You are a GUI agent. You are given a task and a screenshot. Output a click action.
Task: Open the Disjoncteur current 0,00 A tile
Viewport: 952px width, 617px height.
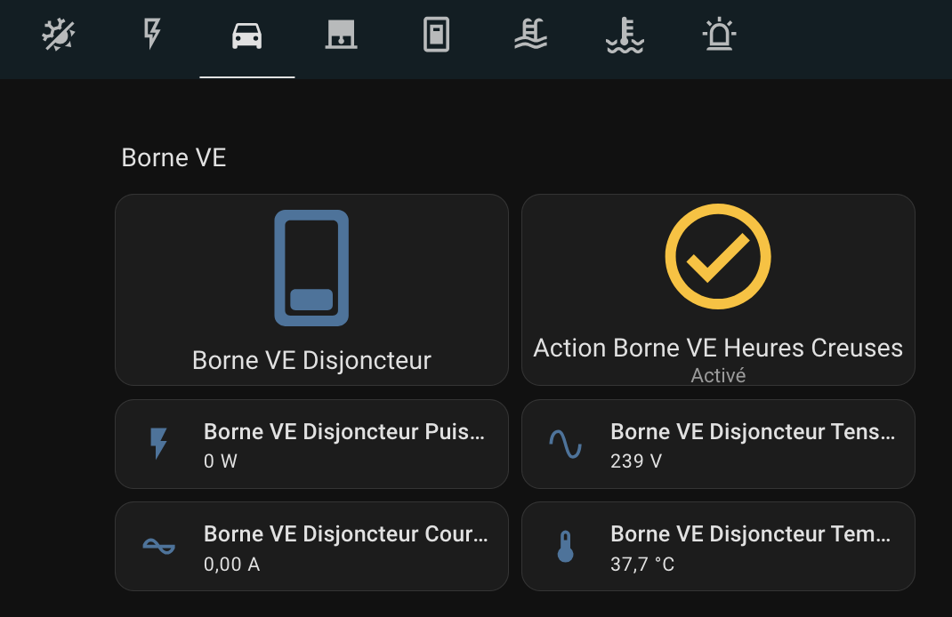(x=344, y=547)
